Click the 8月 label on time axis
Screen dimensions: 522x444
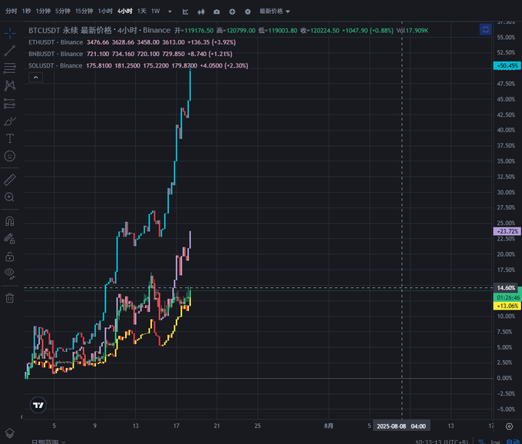(329, 426)
